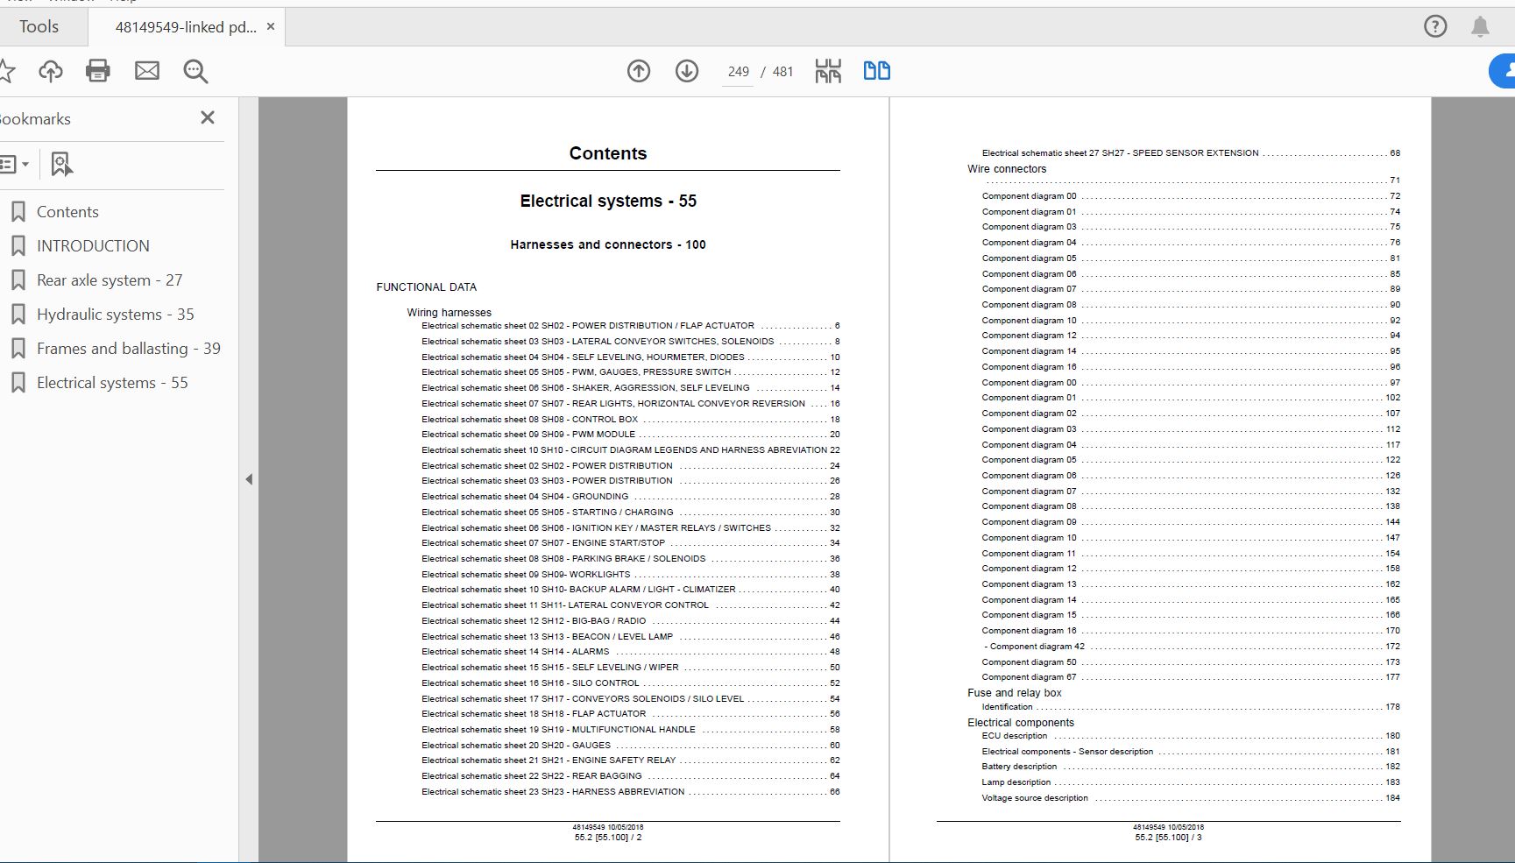Screen dimensions: 1515x863
Task: Open the Contents bookmark
Action: tap(67, 212)
